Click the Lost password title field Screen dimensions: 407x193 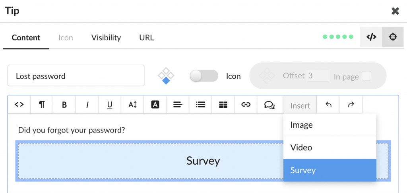coord(76,76)
